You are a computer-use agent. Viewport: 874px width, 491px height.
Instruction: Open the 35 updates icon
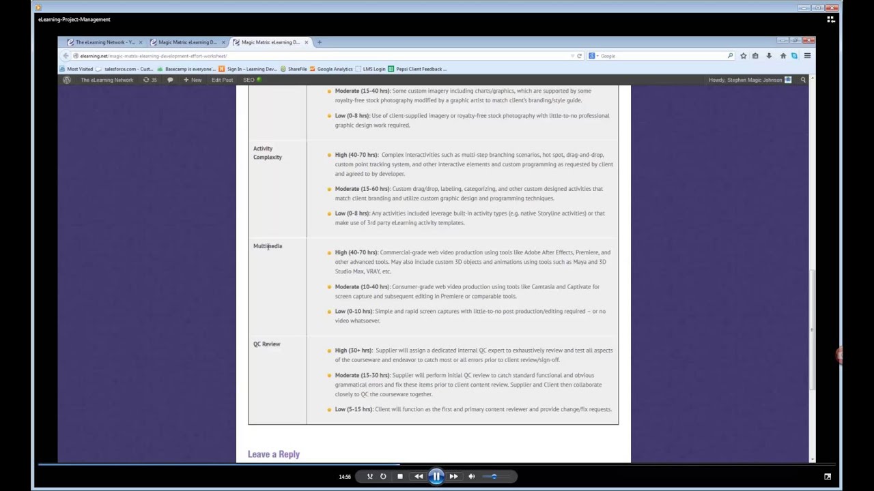[x=150, y=80]
